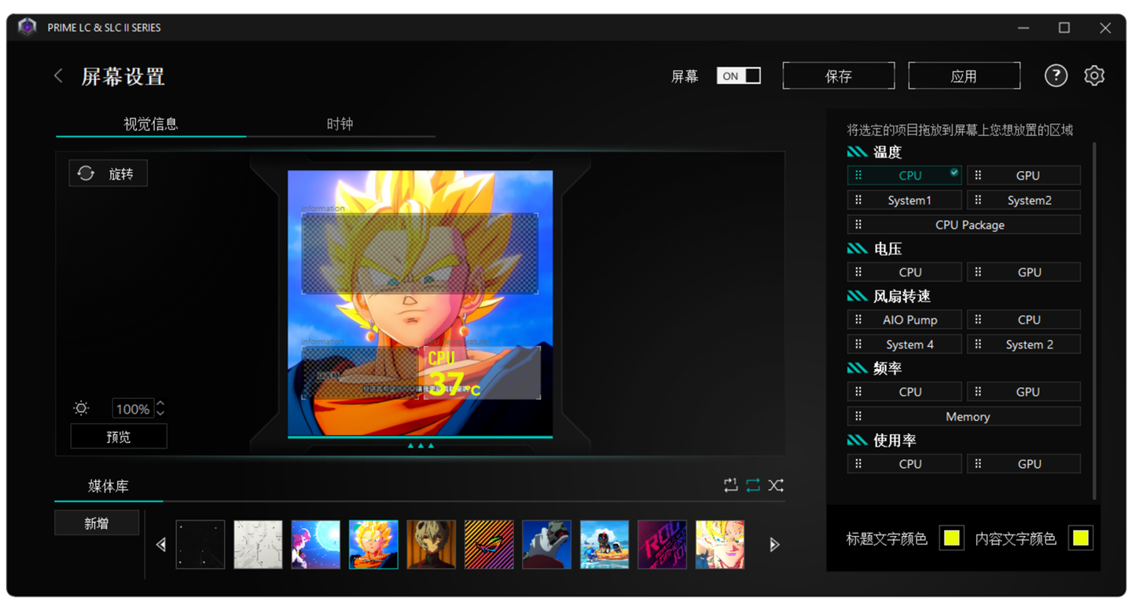Select the large top information box on preview
The width and height of the screenshot is (1132, 610).
420,254
